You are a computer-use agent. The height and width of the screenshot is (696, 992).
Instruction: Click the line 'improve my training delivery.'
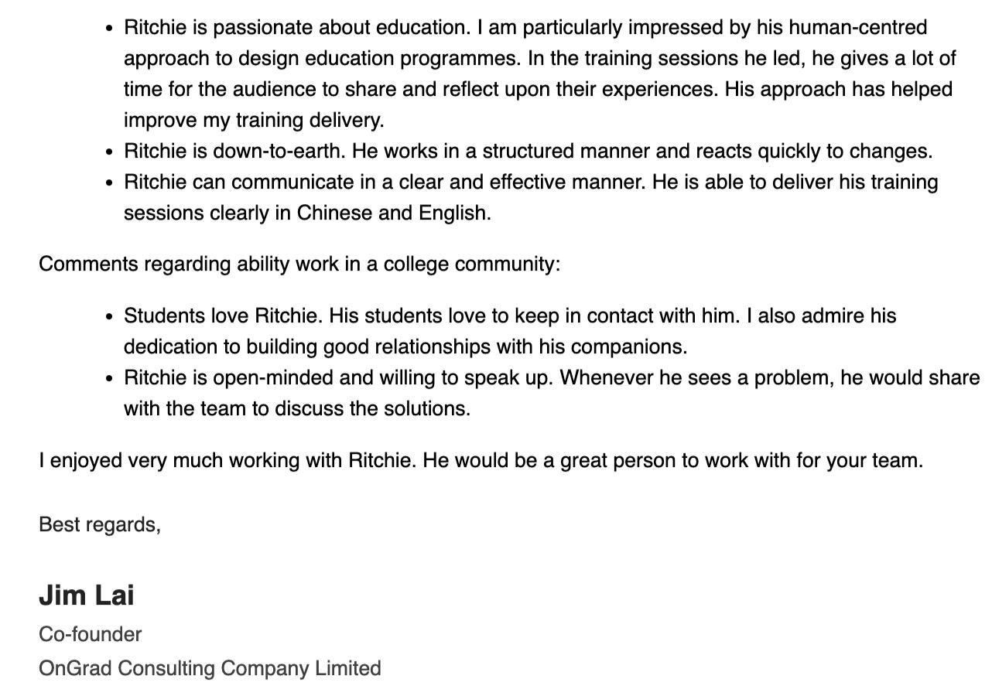[254, 120]
